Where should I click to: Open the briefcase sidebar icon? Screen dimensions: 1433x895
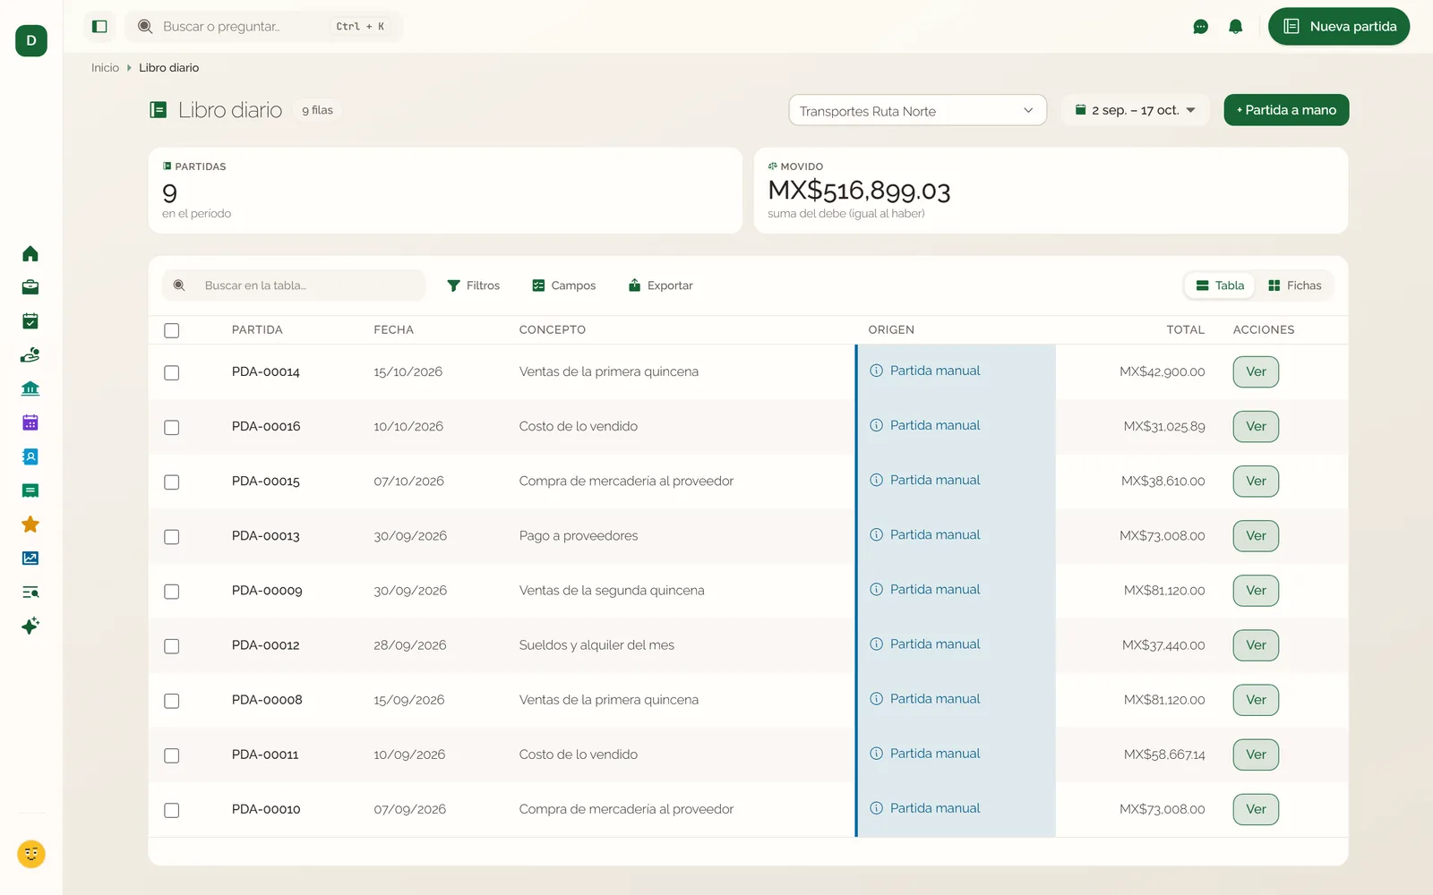tap(30, 287)
